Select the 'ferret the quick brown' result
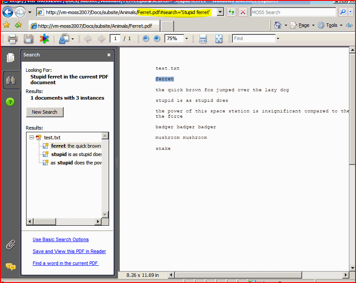This screenshot has width=356, height=283. (x=76, y=146)
